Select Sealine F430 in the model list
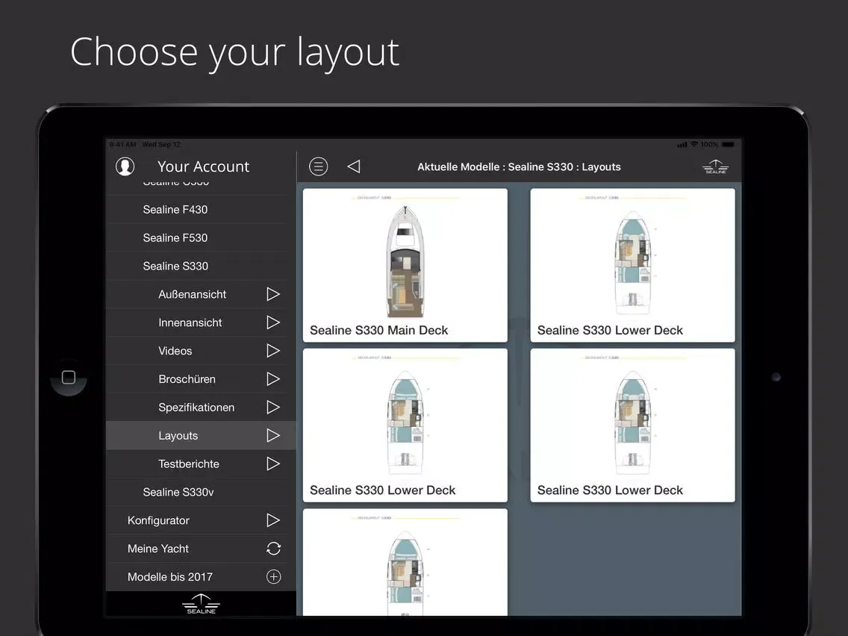 pyautogui.click(x=175, y=210)
